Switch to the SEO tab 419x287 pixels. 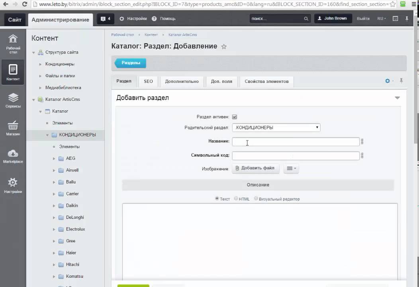point(148,81)
